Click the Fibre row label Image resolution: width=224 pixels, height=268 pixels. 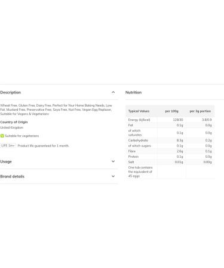coord(132,151)
